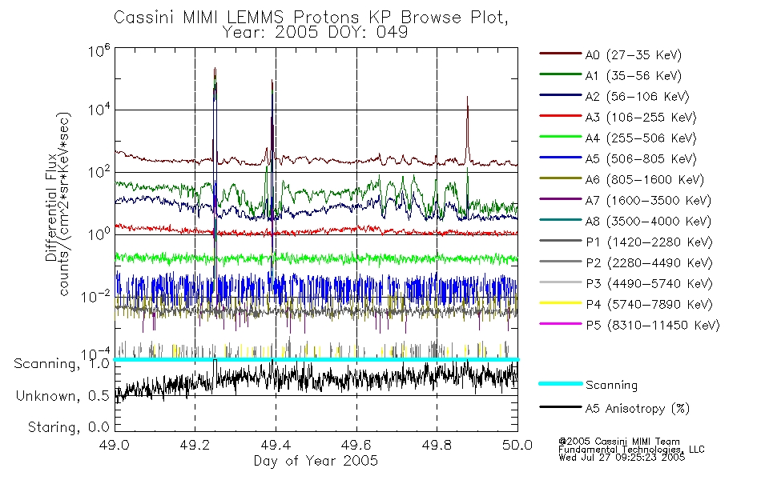Viewport: 761px width, 480px height.
Task: Click the magenta P5 (8310-11450 KeV) legend line
Action: point(561,324)
